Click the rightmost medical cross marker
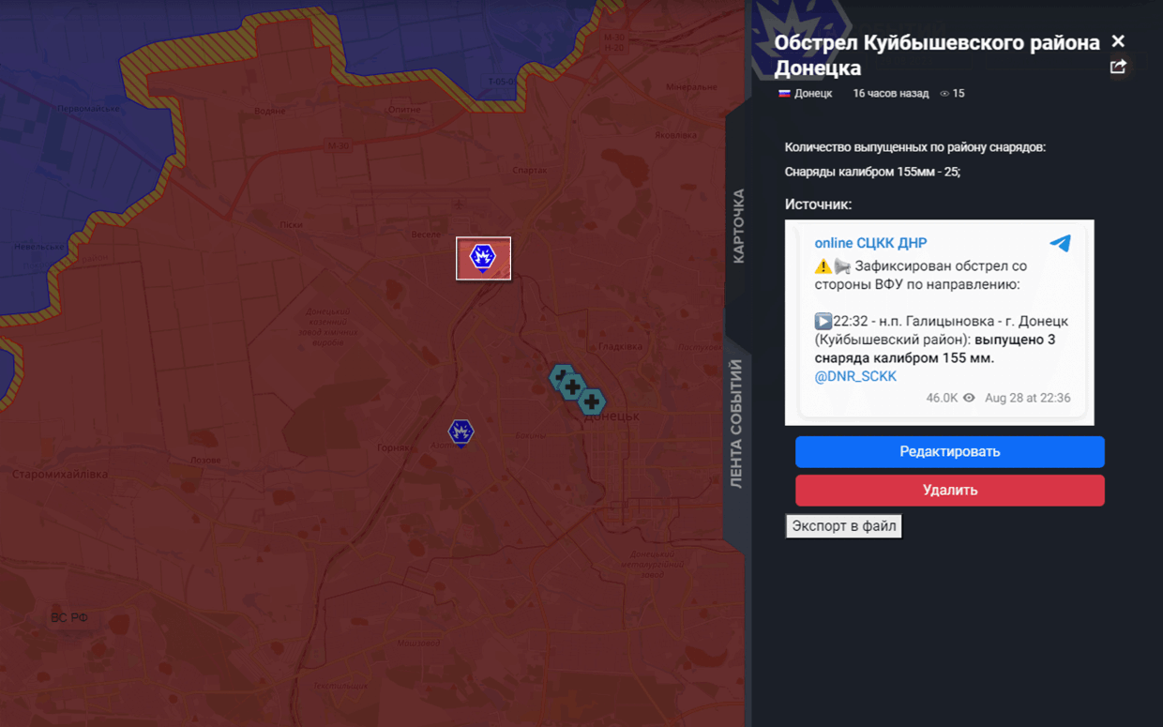 pyautogui.click(x=591, y=401)
